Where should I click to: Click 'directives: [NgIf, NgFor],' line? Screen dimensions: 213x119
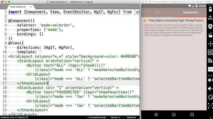[x=46, y=48]
